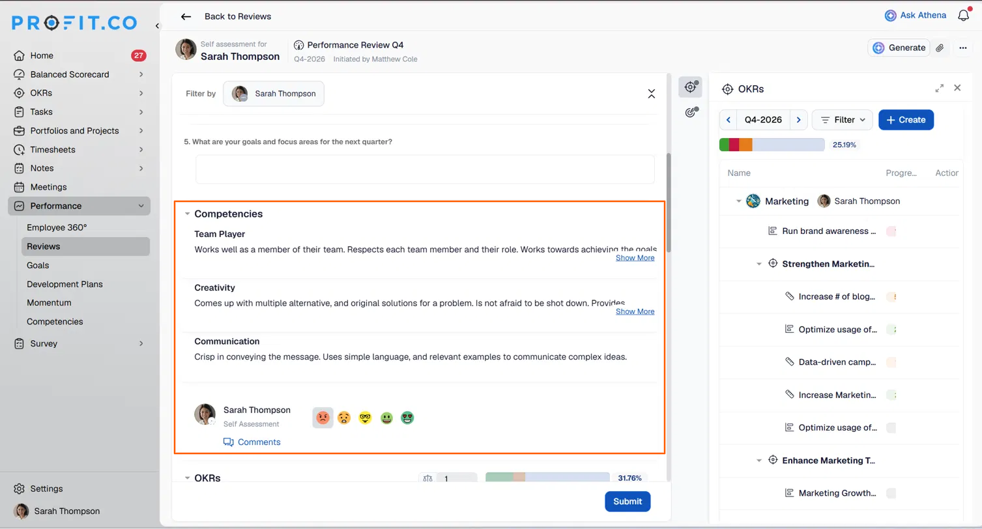The image size is (982, 529).
Task: Open the three-dots more options menu
Action: point(962,48)
